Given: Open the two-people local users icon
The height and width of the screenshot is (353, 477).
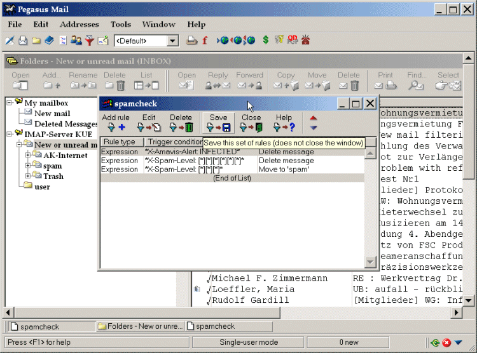Looking at the screenshot, I should coord(76,41).
